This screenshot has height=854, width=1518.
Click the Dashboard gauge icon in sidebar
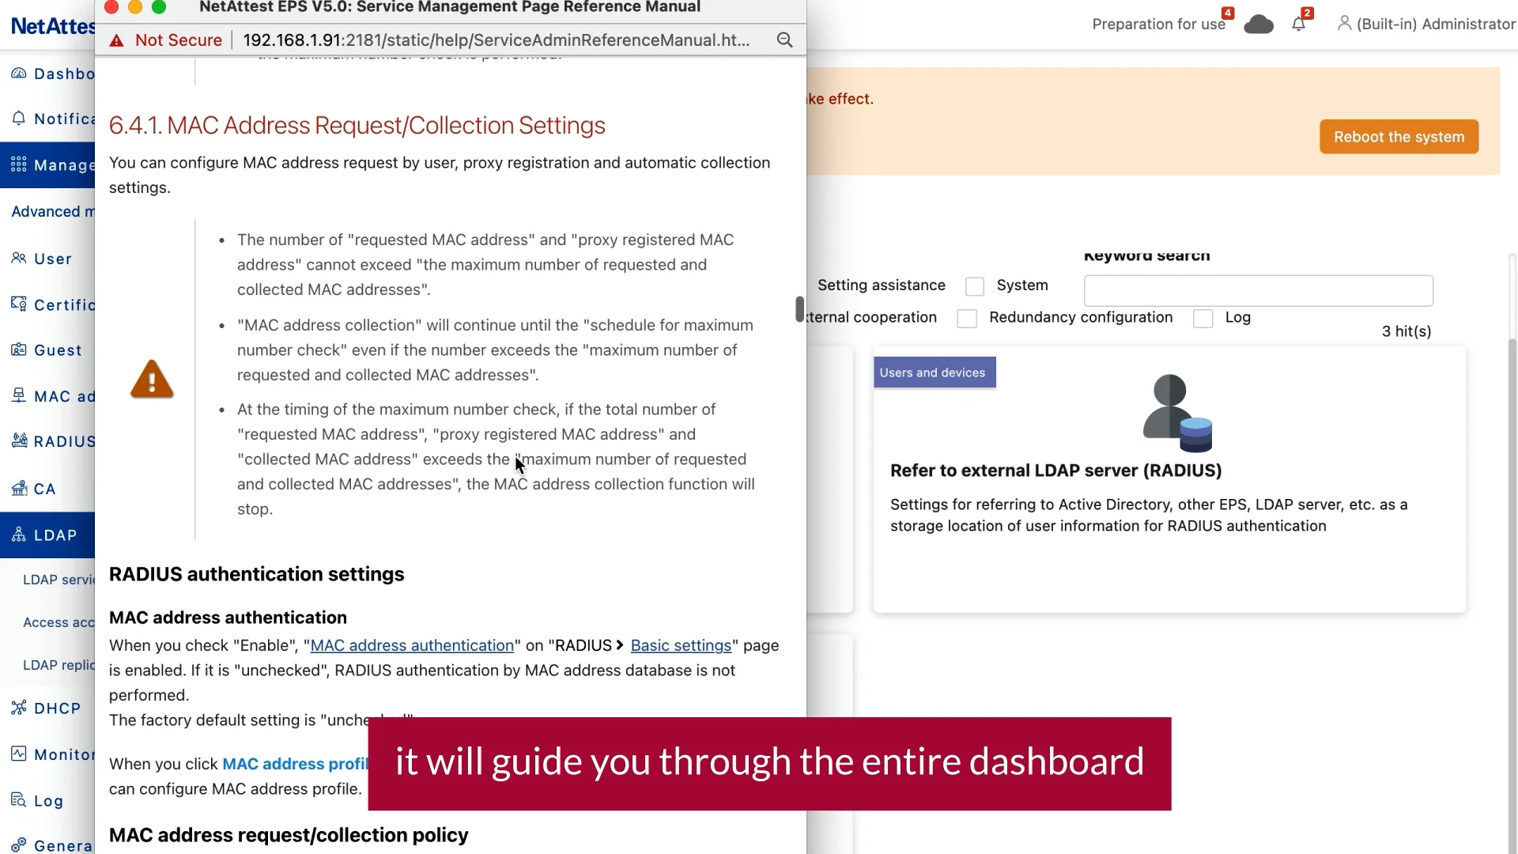click(19, 74)
